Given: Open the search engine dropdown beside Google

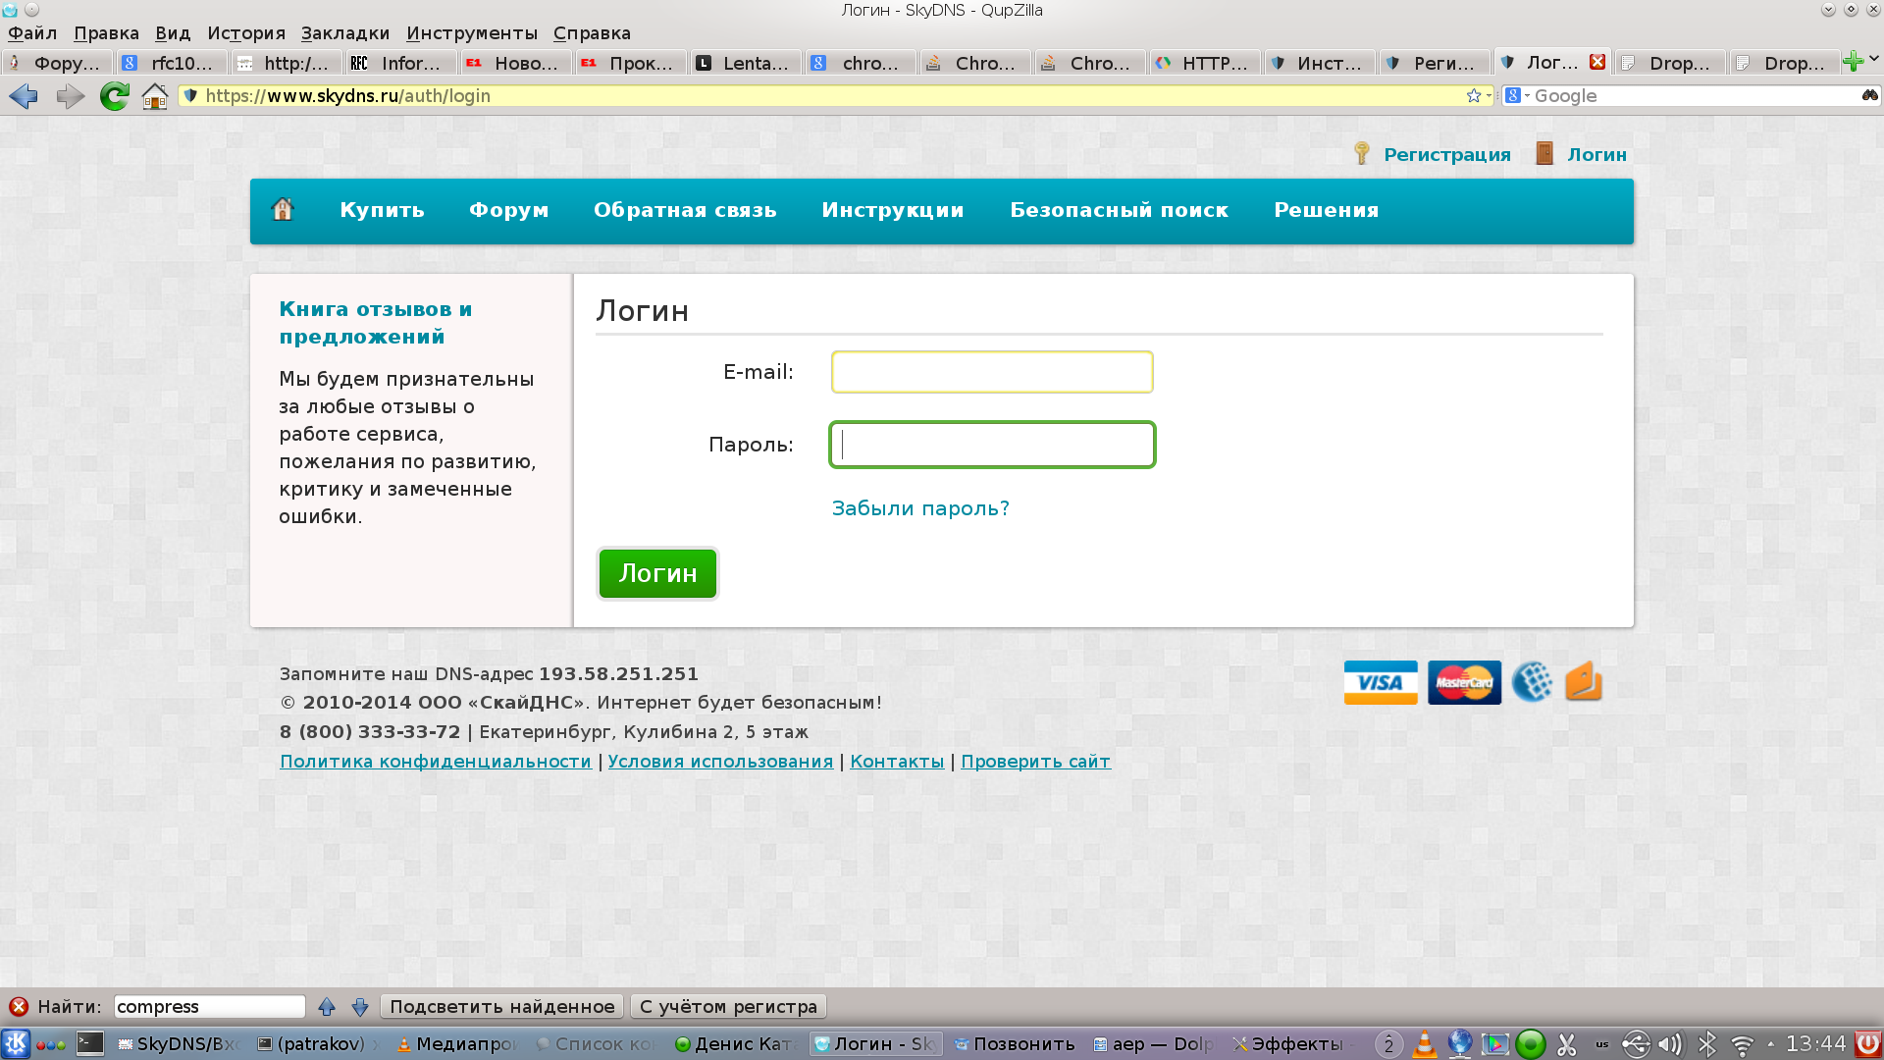Looking at the screenshot, I should click(x=1518, y=95).
